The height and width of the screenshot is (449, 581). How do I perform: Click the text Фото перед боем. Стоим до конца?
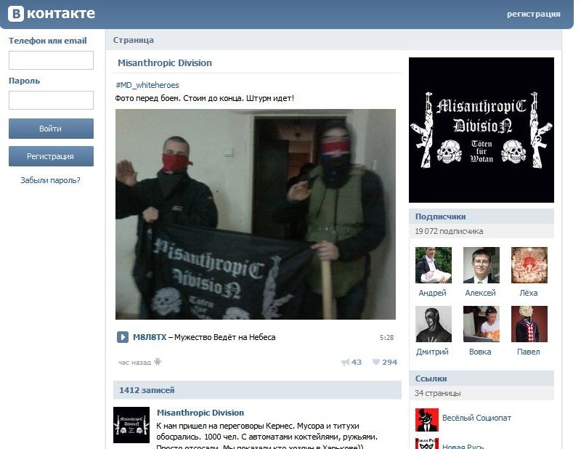tap(179, 98)
